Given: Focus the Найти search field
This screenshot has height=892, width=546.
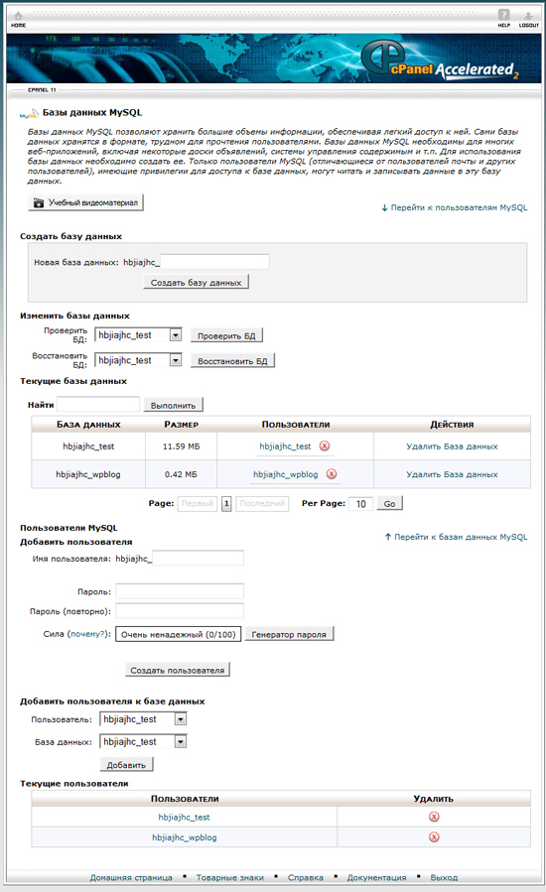Looking at the screenshot, I should [x=98, y=405].
